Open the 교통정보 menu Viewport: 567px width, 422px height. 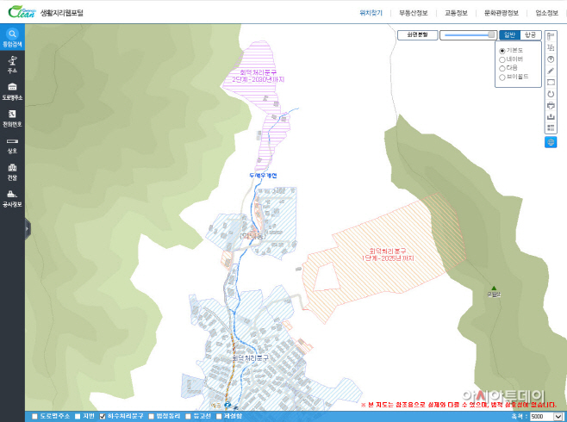456,13
